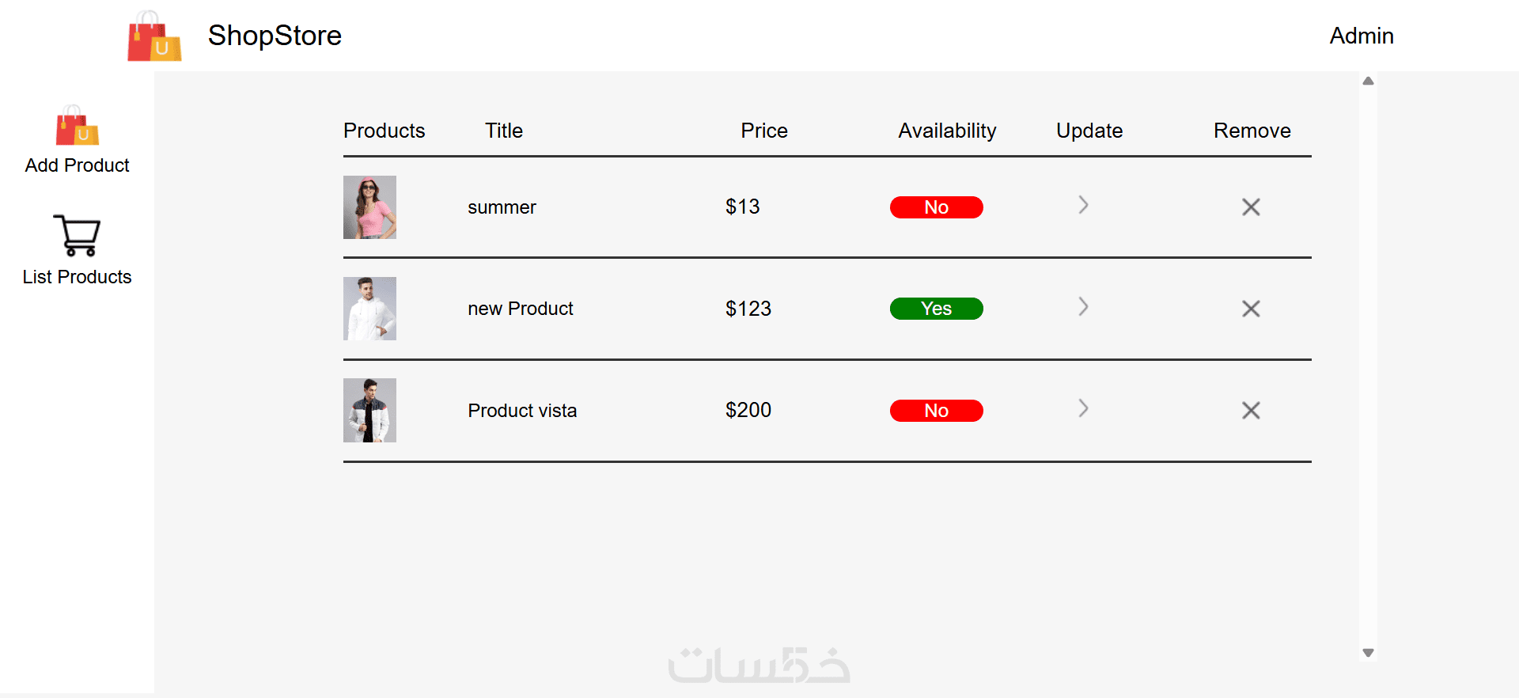Click the Admin link in header
1519x698 pixels.
[x=1361, y=36]
